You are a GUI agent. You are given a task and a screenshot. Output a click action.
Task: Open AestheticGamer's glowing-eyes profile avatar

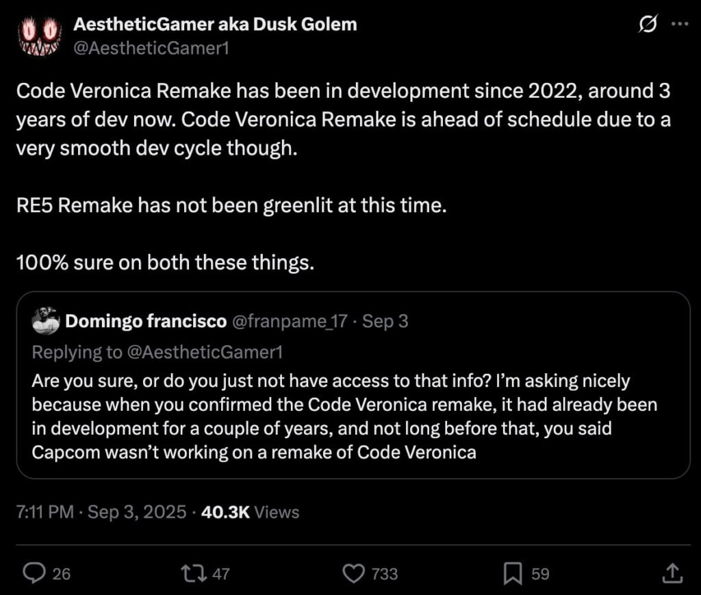click(x=39, y=36)
